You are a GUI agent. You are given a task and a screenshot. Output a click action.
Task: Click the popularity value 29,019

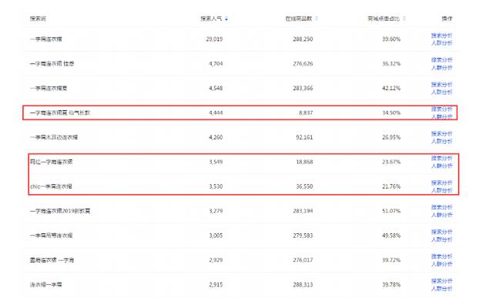click(214, 39)
